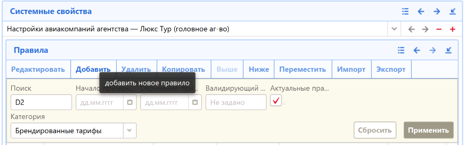
Task: Open Категория dropdown with Брендированные тарифы
Action: (x=129, y=131)
